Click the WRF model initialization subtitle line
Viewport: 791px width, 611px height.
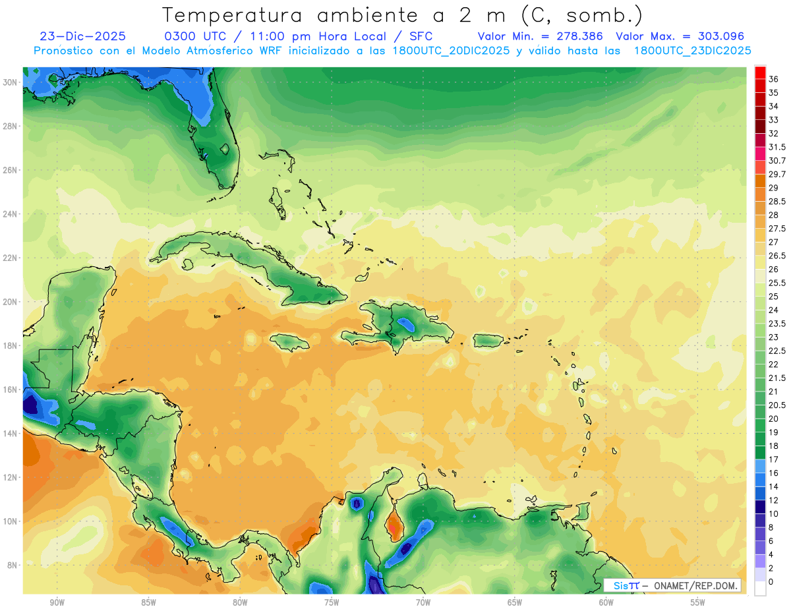[392, 51]
